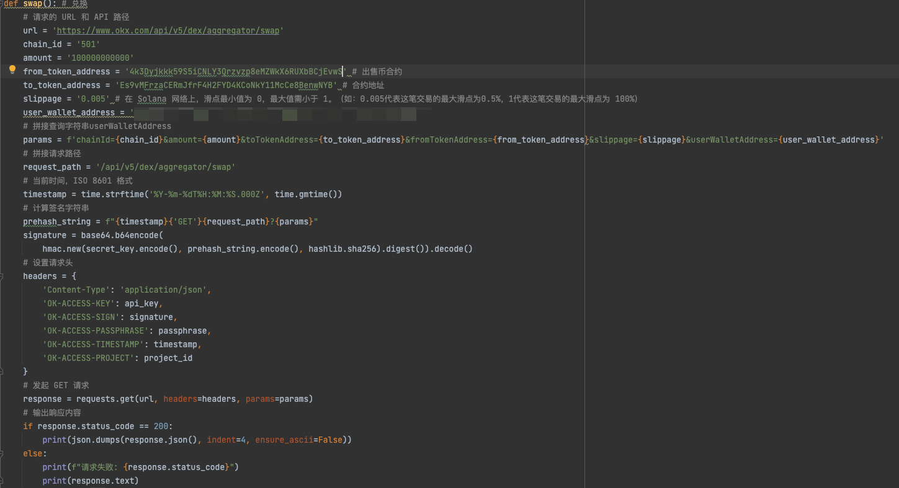The image size is (899, 488).
Task: Click {user_wallet_address} placeholder in params string
Action: click(x=828, y=140)
